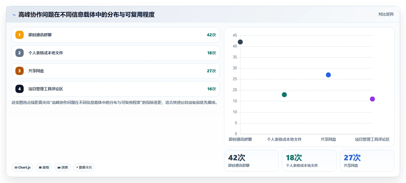
Task: Click the 进度 tag
Action: 62,167
